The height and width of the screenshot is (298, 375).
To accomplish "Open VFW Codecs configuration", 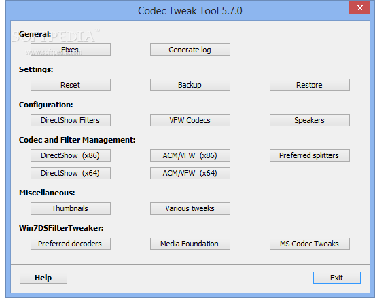I will tap(190, 120).
